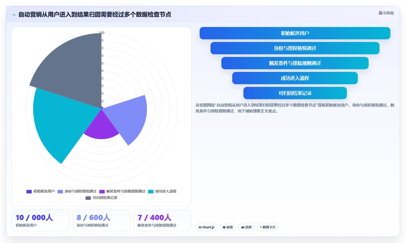Click the lightning icon beside the title

pyautogui.click(x=14, y=14)
